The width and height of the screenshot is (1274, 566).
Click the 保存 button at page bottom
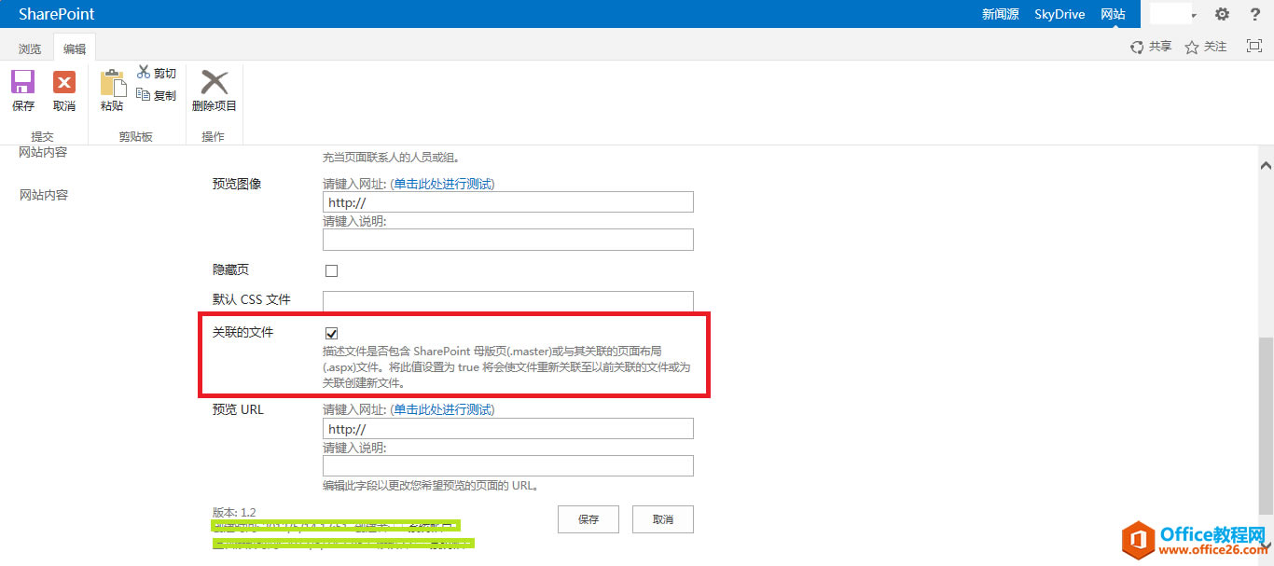(x=588, y=518)
